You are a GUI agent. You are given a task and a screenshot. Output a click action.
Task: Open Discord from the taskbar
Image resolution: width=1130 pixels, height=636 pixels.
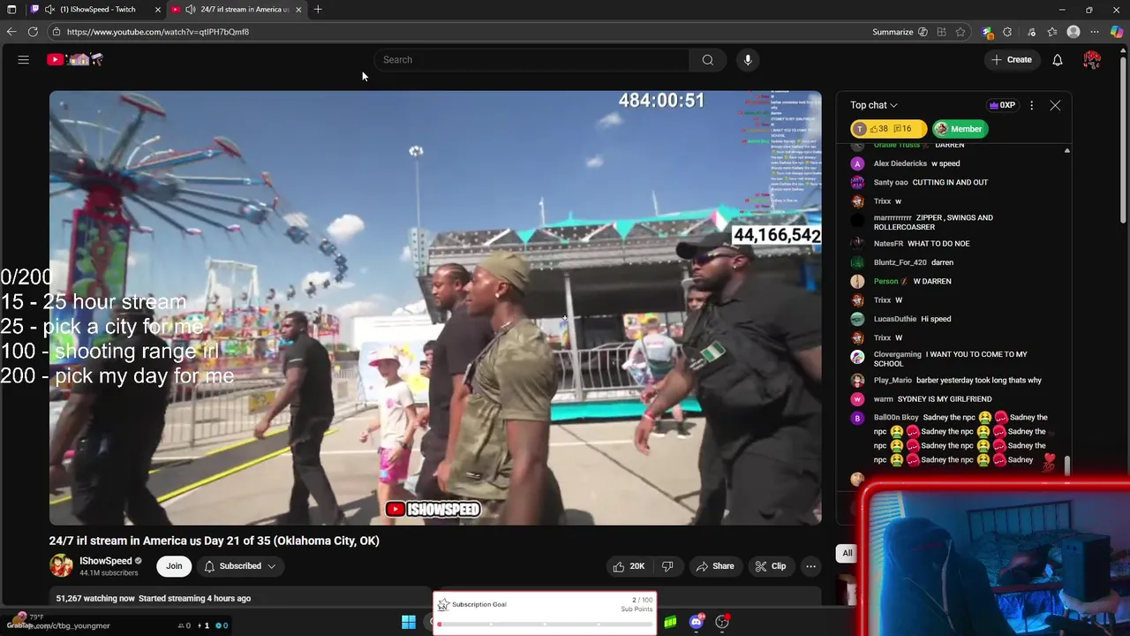point(697,623)
